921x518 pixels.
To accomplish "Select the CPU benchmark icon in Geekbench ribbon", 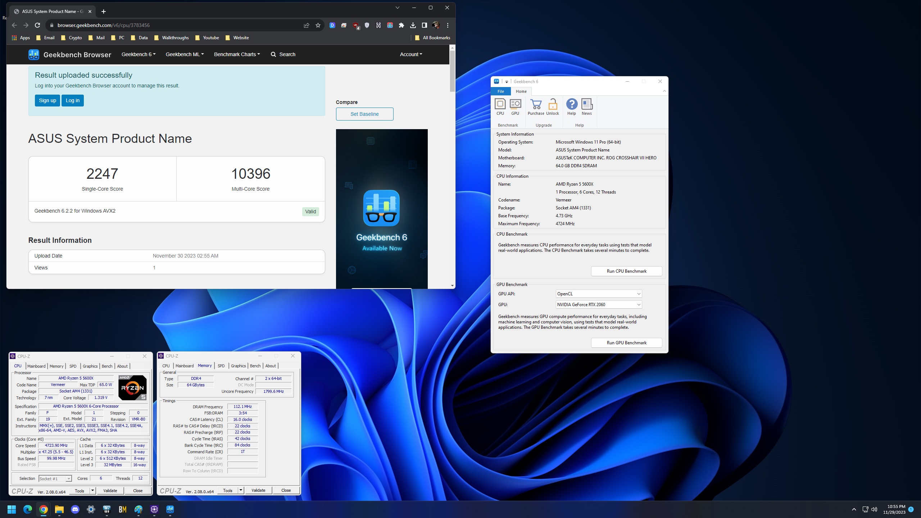I will click(x=500, y=107).
